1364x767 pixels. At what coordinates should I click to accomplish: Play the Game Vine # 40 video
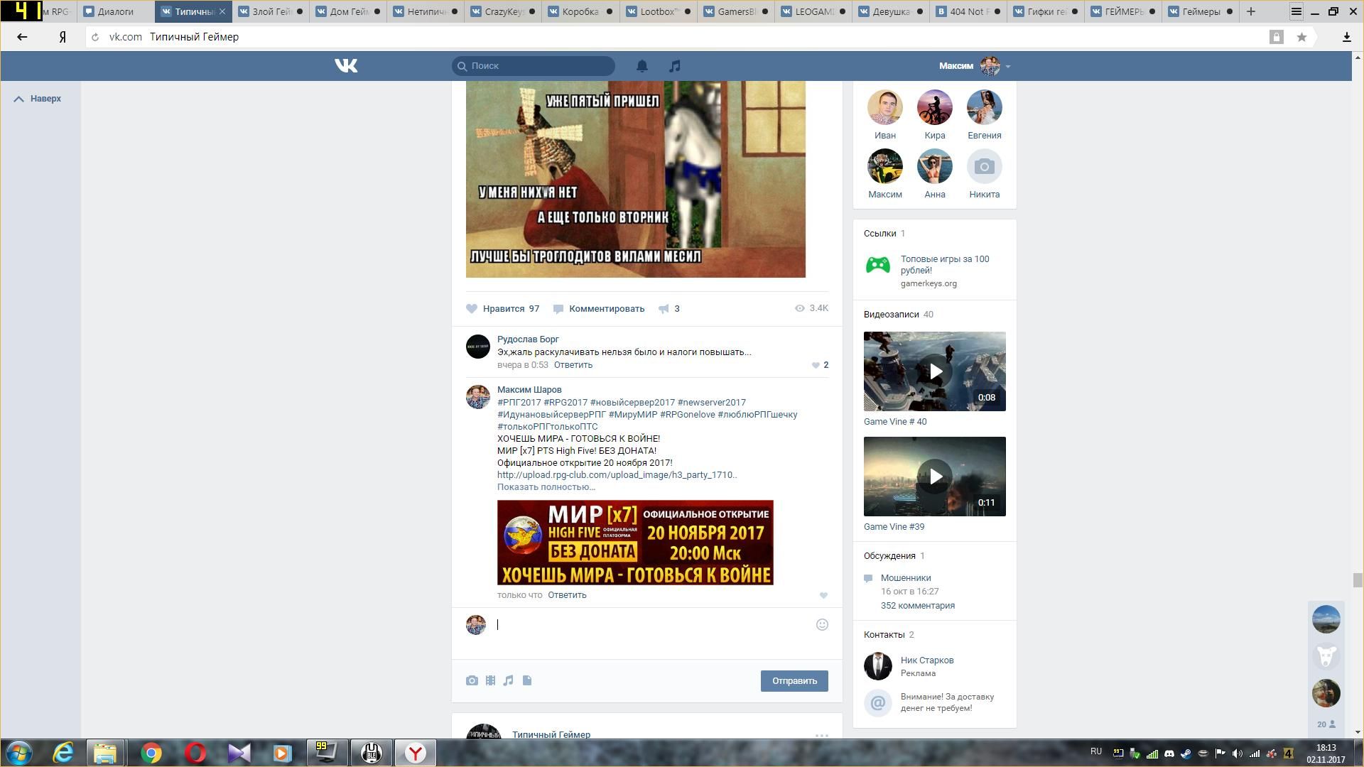tap(935, 371)
